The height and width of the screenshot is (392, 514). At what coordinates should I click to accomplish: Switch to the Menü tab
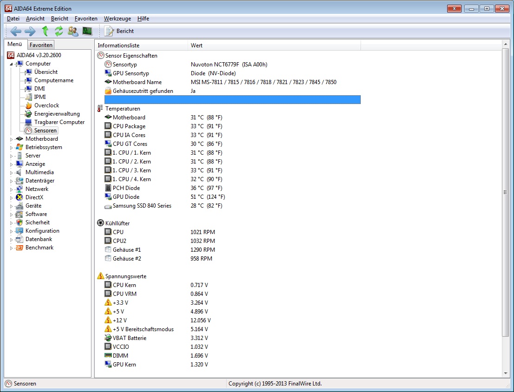[15, 44]
